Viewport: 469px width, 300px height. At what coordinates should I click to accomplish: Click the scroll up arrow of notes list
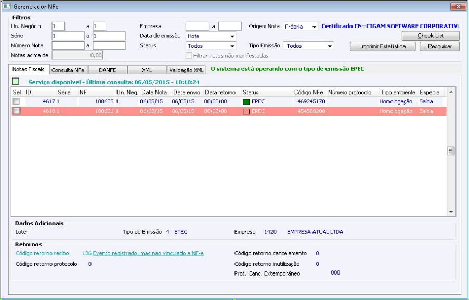[451, 92]
